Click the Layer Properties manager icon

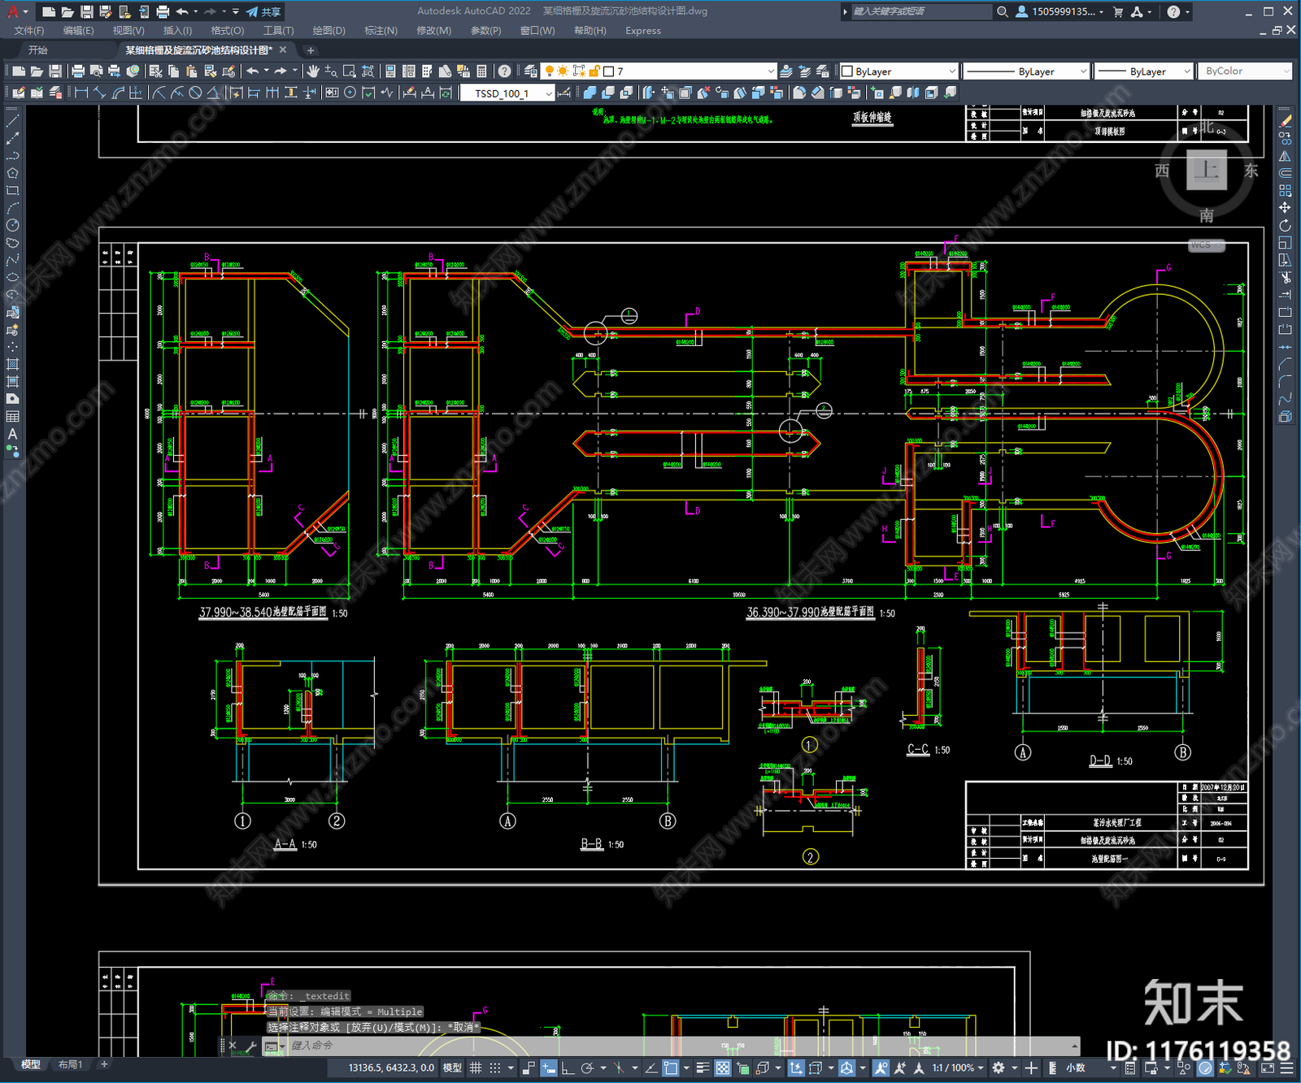(530, 71)
